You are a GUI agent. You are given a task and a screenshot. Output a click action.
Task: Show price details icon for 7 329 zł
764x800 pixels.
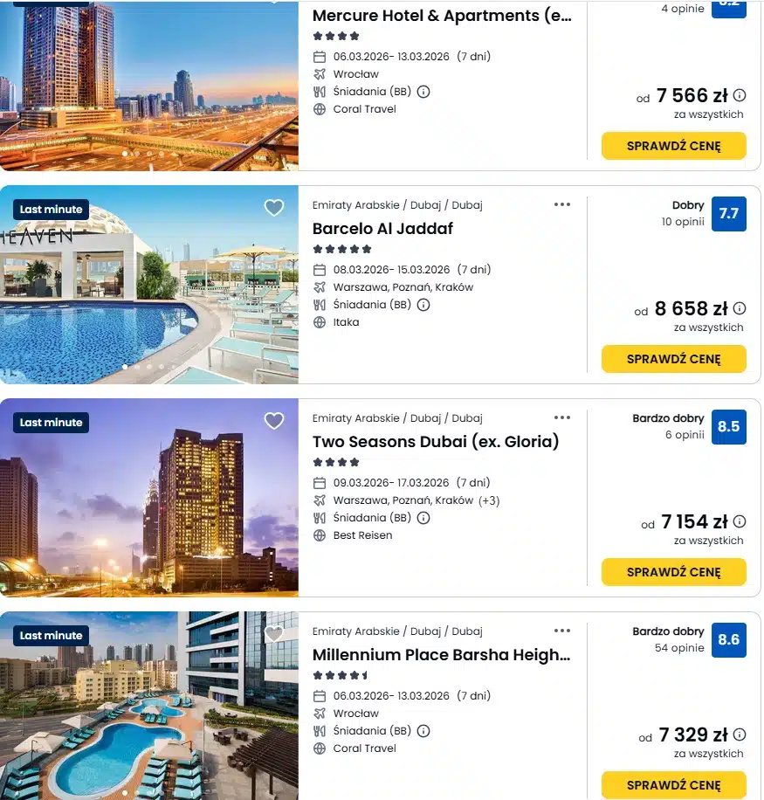pyautogui.click(x=740, y=734)
